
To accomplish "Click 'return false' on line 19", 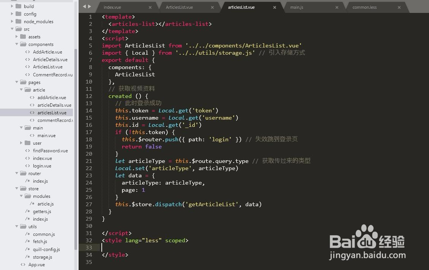I will (142, 146).
